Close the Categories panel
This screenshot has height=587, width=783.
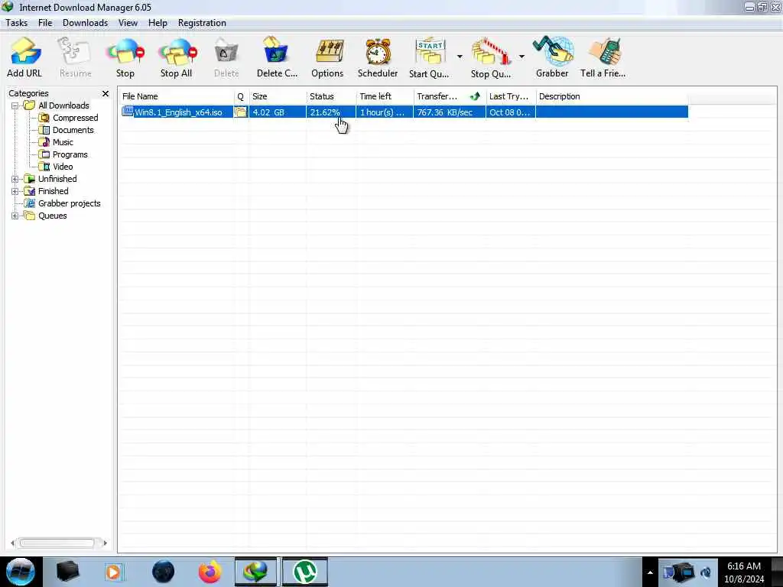[106, 93]
